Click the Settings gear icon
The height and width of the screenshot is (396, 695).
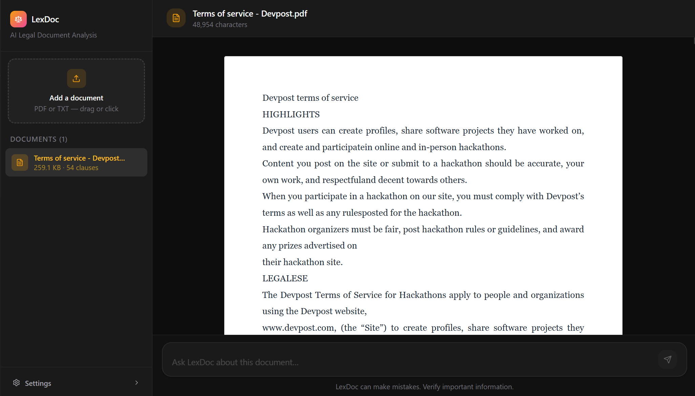click(16, 383)
